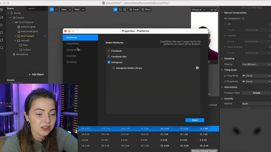Image resolution: width=271 pixels, height=152 pixels.
Task: Click the refresh arrows icon in left sidebar
Action: (2, 40)
